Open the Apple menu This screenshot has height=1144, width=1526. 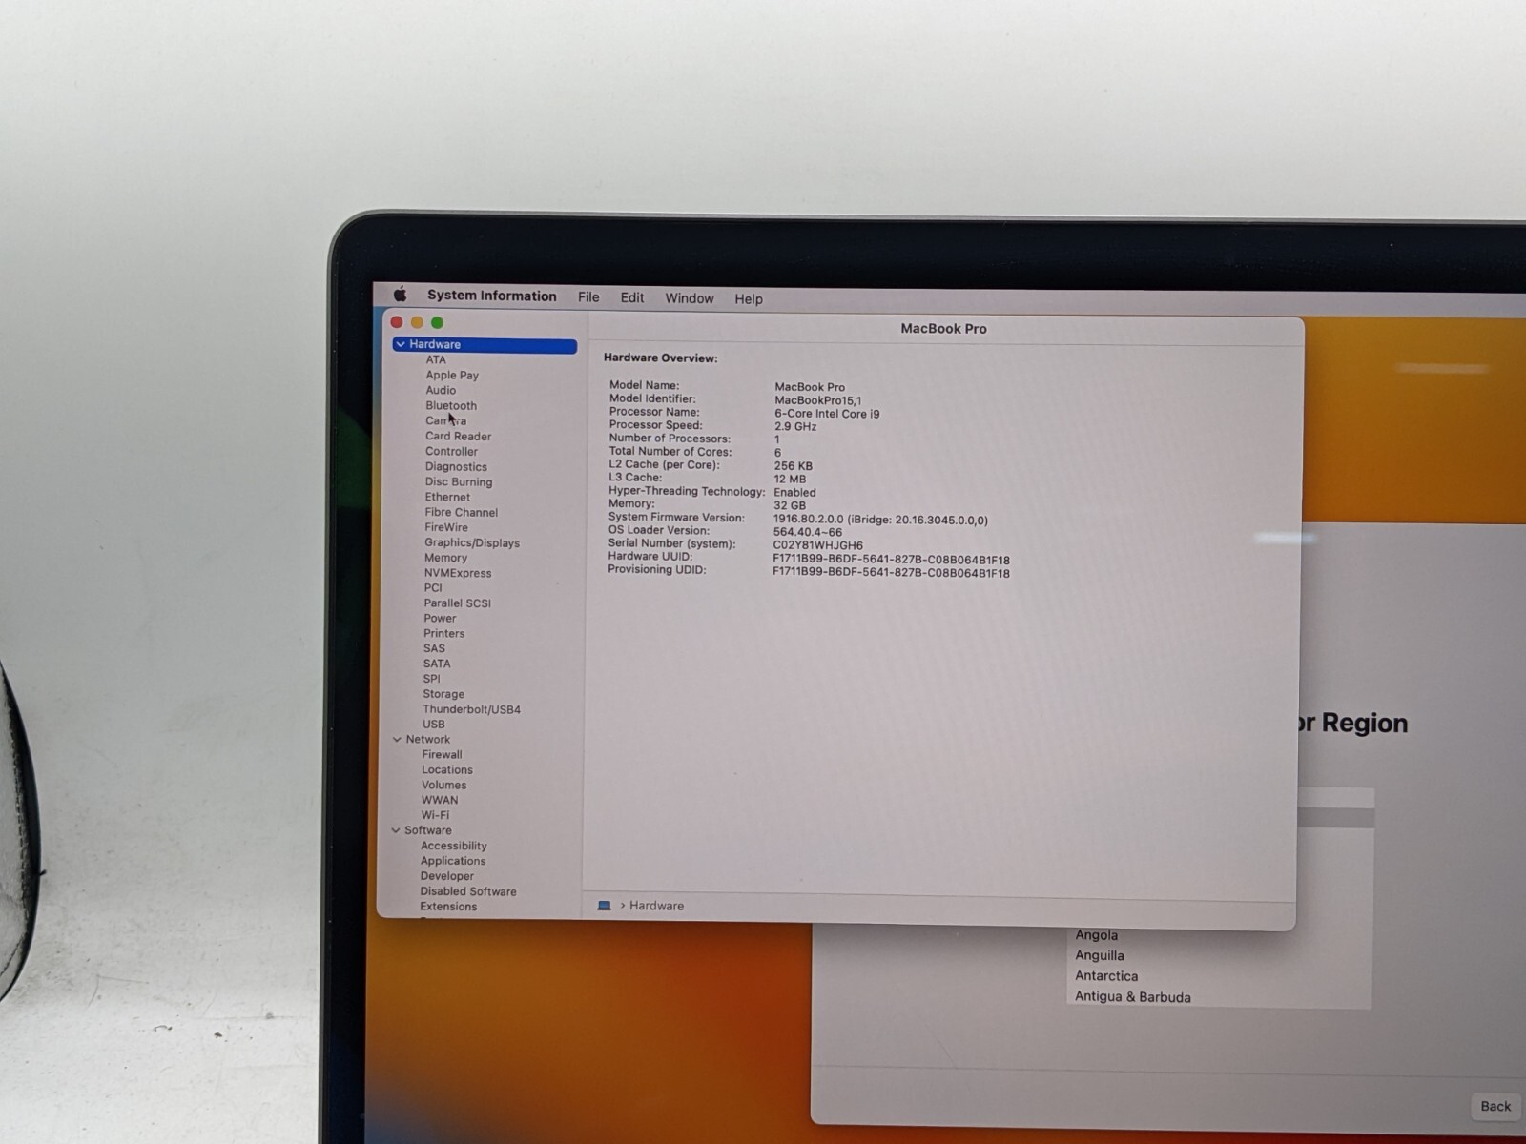pyautogui.click(x=401, y=295)
